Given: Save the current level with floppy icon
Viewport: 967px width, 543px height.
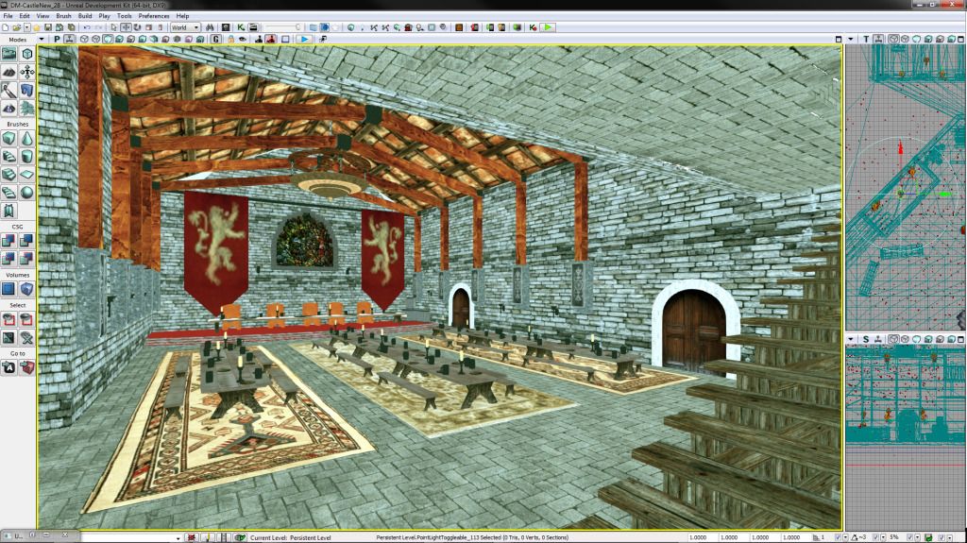Looking at the screenshot, I should pyautogui.click(x=48, y=27).
